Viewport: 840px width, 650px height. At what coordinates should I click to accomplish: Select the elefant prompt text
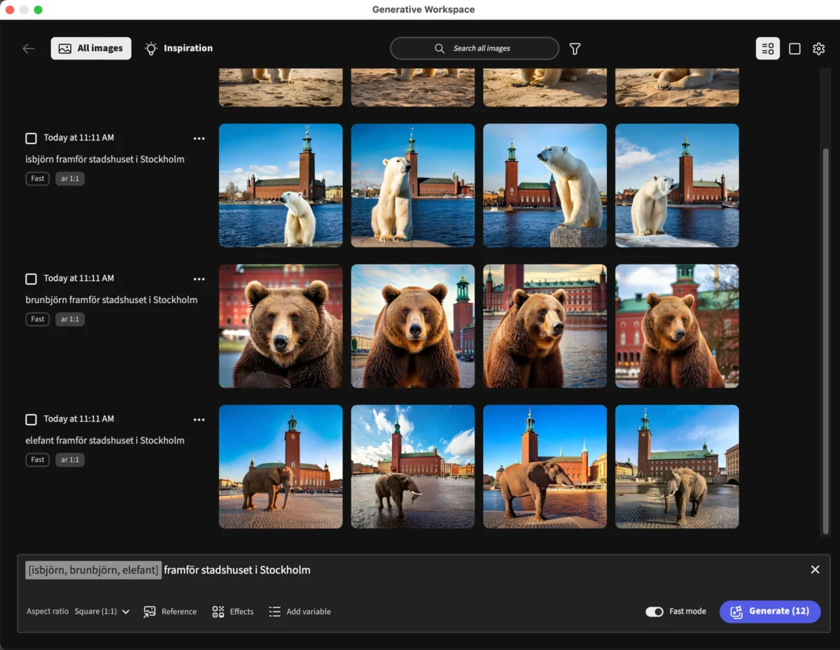pyautogui.click(x=105, y=440)
